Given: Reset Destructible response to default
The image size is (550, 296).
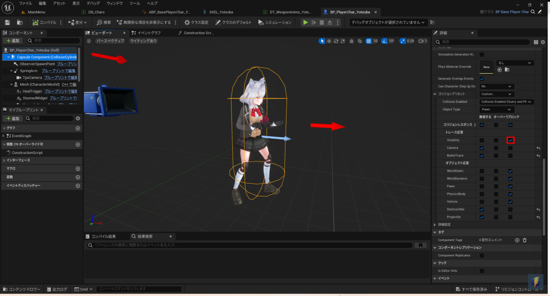Looking at the screenshot, I should pyautogui.click(x=539, y=209).
